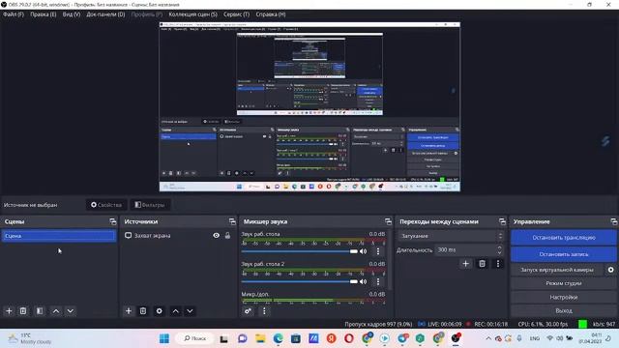The image size is (619, 348).
Task: Click audio mixer vertical scrollbar
Action: pos(390,260)
